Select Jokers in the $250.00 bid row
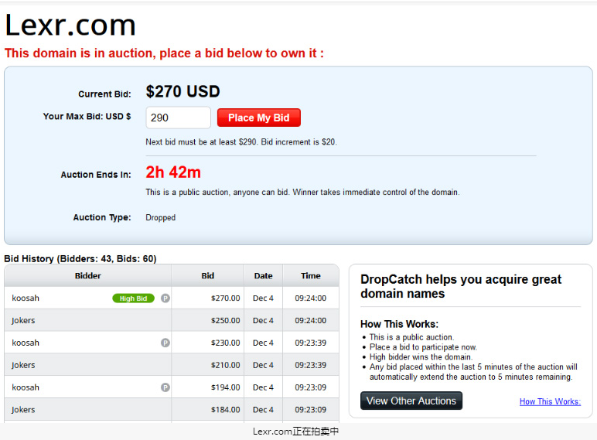 point(23,320)
